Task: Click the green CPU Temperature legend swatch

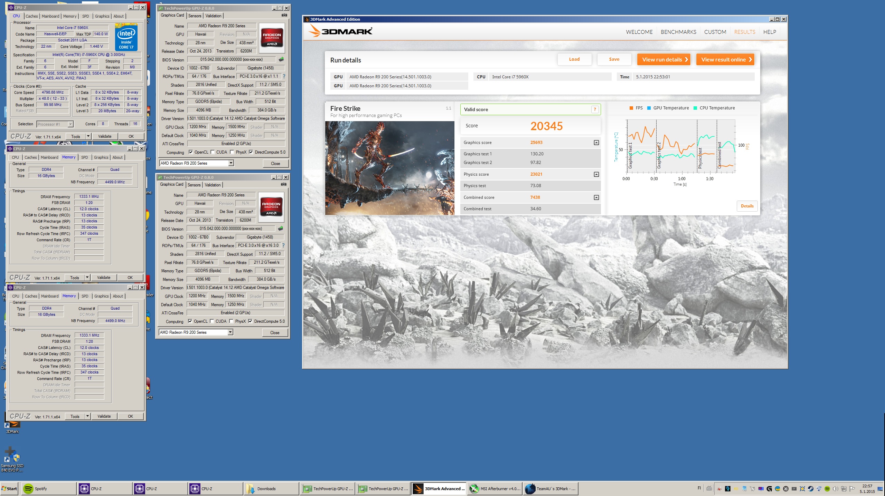Action: pos(695,108)
